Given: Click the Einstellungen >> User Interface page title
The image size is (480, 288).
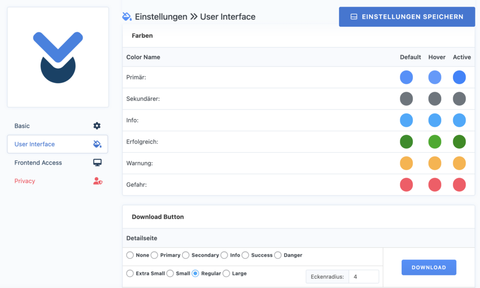Looking at the screenshot, I should coord(195,16).
